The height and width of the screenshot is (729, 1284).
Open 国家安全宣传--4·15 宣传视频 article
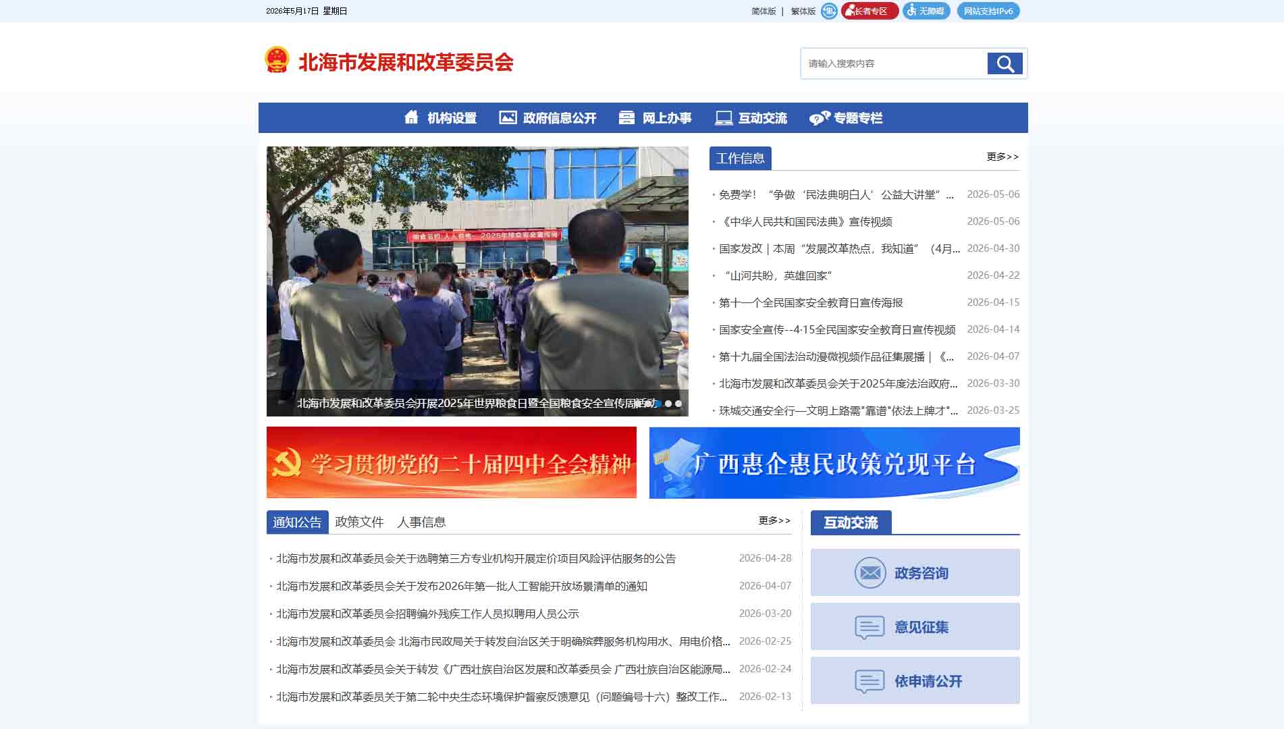(x=837, y=329)
